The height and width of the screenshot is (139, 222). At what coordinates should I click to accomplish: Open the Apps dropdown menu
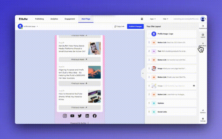coord(153,19)
